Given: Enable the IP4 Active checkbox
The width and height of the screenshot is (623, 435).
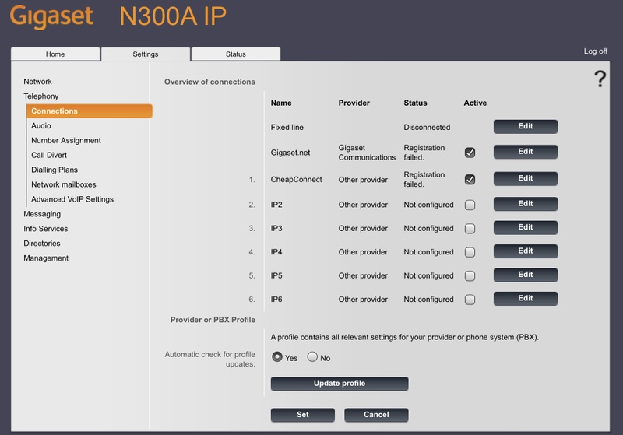Looking at the screenshot, I should 470,252.
